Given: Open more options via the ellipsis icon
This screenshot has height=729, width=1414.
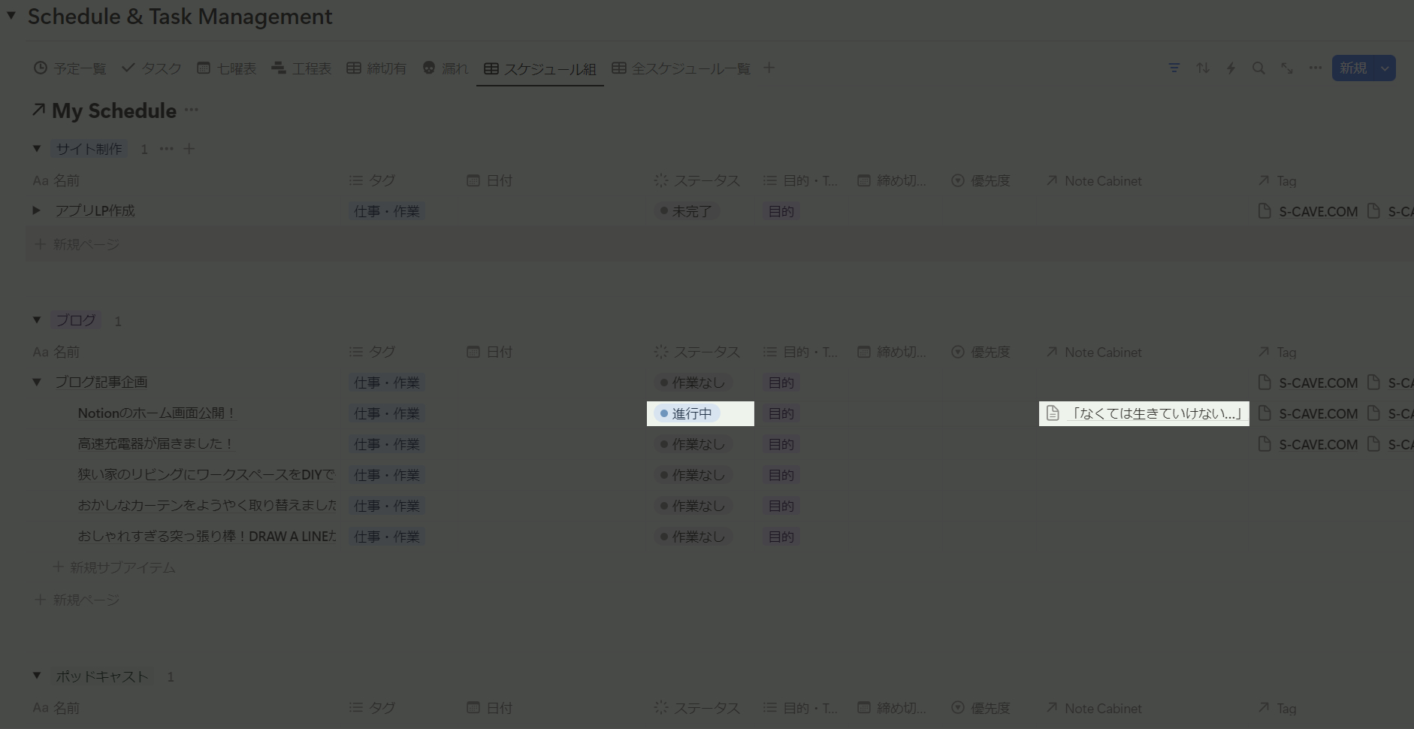Looking at the screenshot, I should point(1315,68).
